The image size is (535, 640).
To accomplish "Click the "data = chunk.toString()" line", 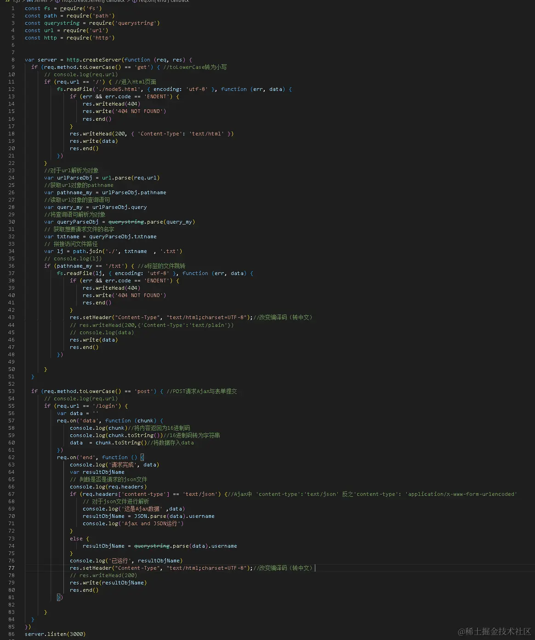I will click(x=132, y=443).
